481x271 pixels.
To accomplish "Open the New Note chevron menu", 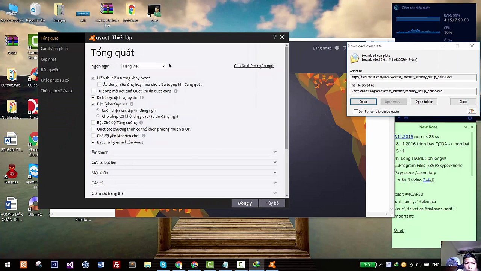I will pyautogui.click(x=466, y=127).
